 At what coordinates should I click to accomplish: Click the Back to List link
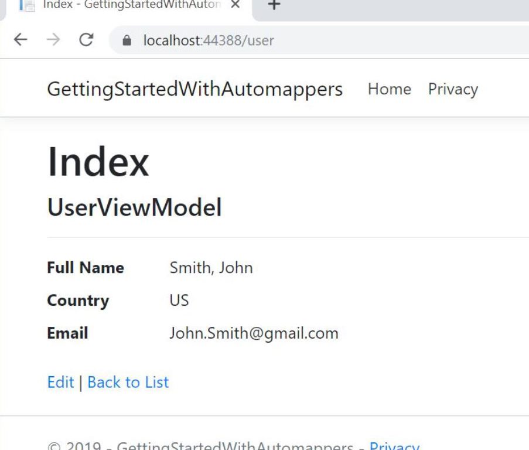pos(128,382)
